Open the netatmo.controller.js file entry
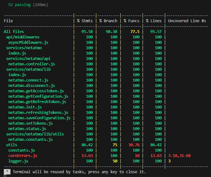The width and height of the screenshot is (211, 177). 31,64
